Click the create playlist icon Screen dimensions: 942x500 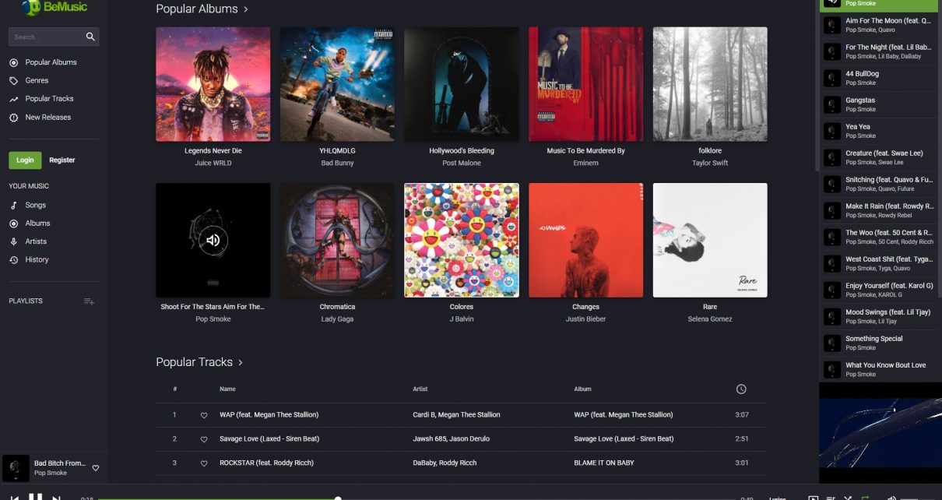(89, 301)
